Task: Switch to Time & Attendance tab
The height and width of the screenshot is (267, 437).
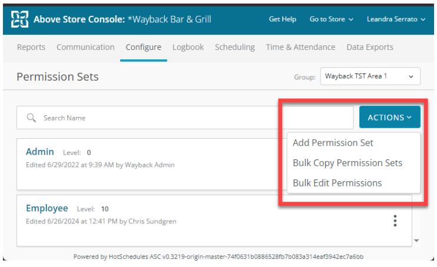Action: point(300,47)
